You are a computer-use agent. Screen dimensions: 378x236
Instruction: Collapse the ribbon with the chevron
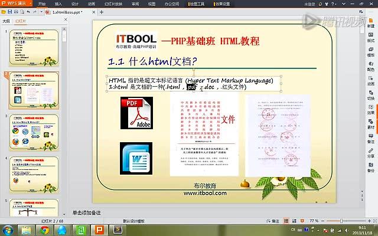[344, 4]
